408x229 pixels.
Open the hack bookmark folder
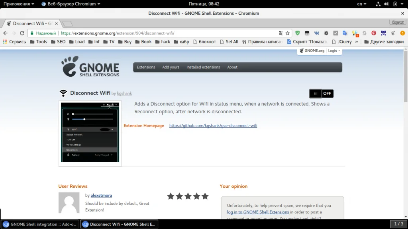click(x=163, y=41)
